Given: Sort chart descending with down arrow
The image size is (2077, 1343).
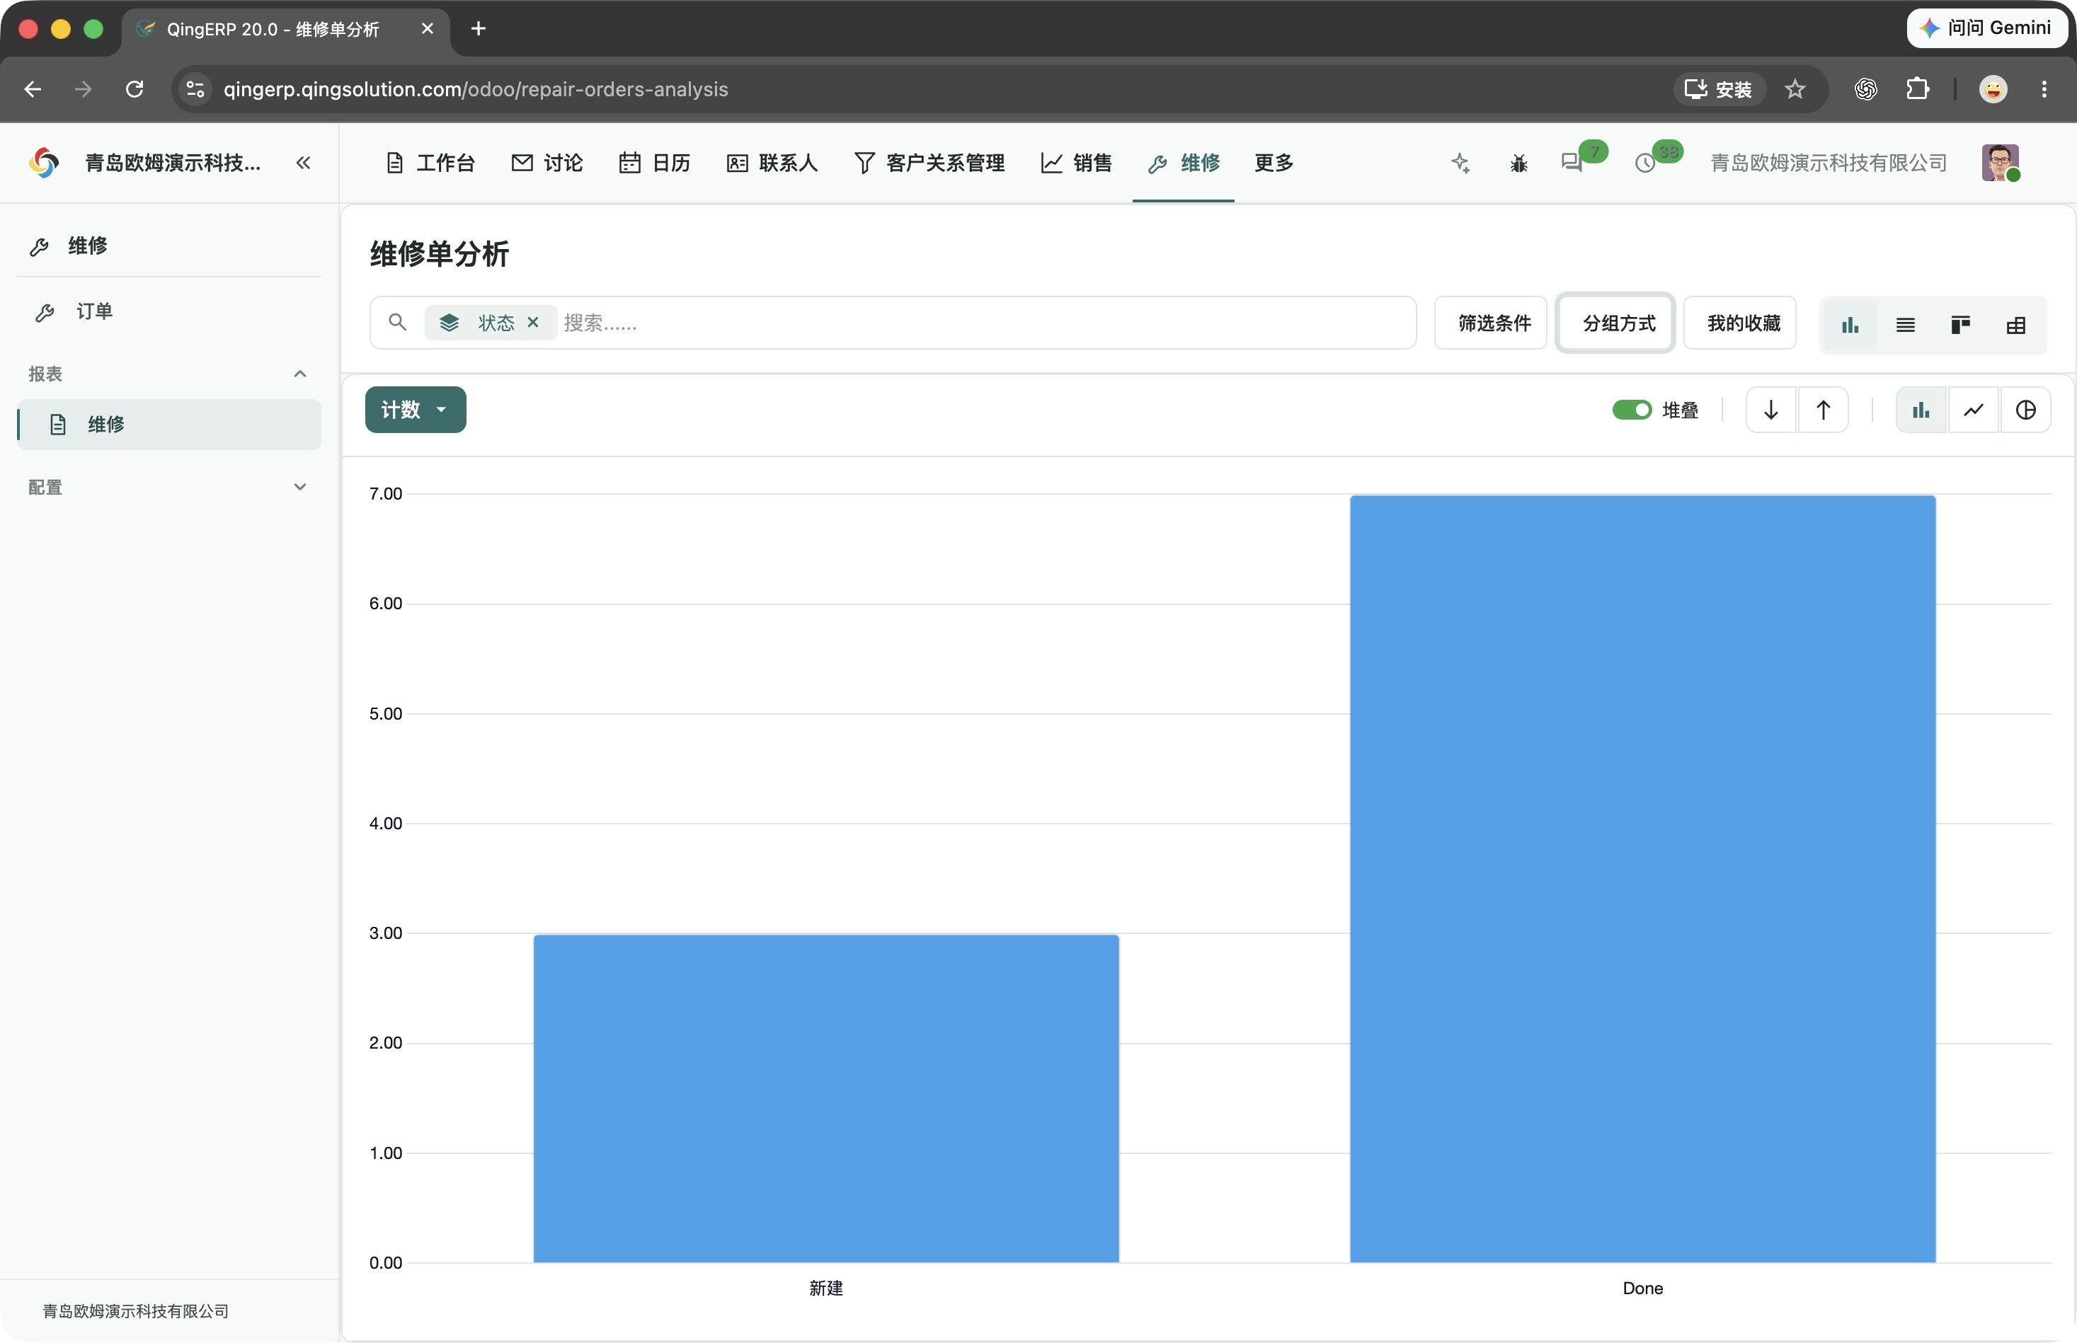Looking at the screenshot, I should (x=1770, y=410).
